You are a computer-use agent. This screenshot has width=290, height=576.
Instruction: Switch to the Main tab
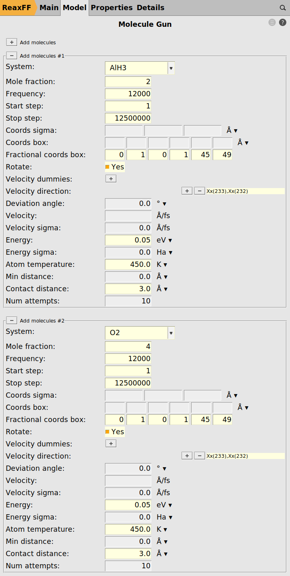coord(49,8)
